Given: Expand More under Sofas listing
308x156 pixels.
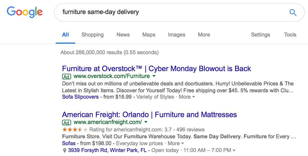Looking at the screenshot, I should [176, 143].
